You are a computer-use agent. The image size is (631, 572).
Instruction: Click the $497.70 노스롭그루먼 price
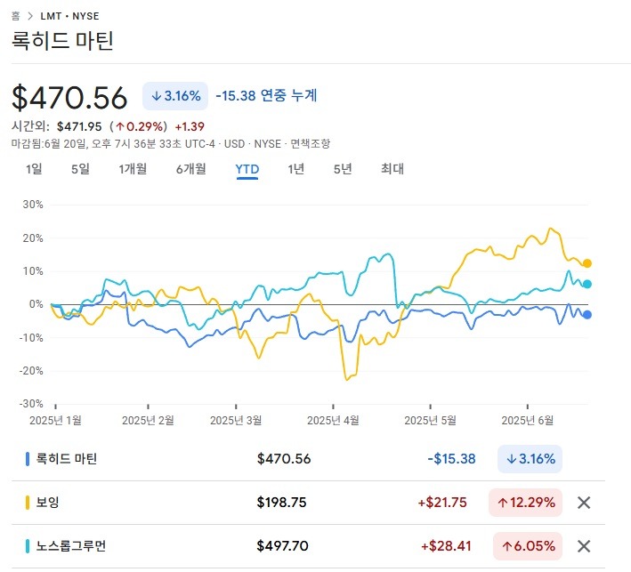(282, 546)
